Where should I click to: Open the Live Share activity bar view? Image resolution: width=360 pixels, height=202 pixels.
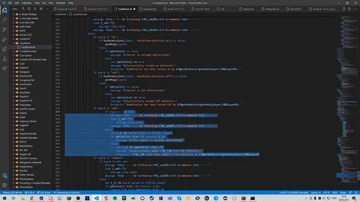4,68
